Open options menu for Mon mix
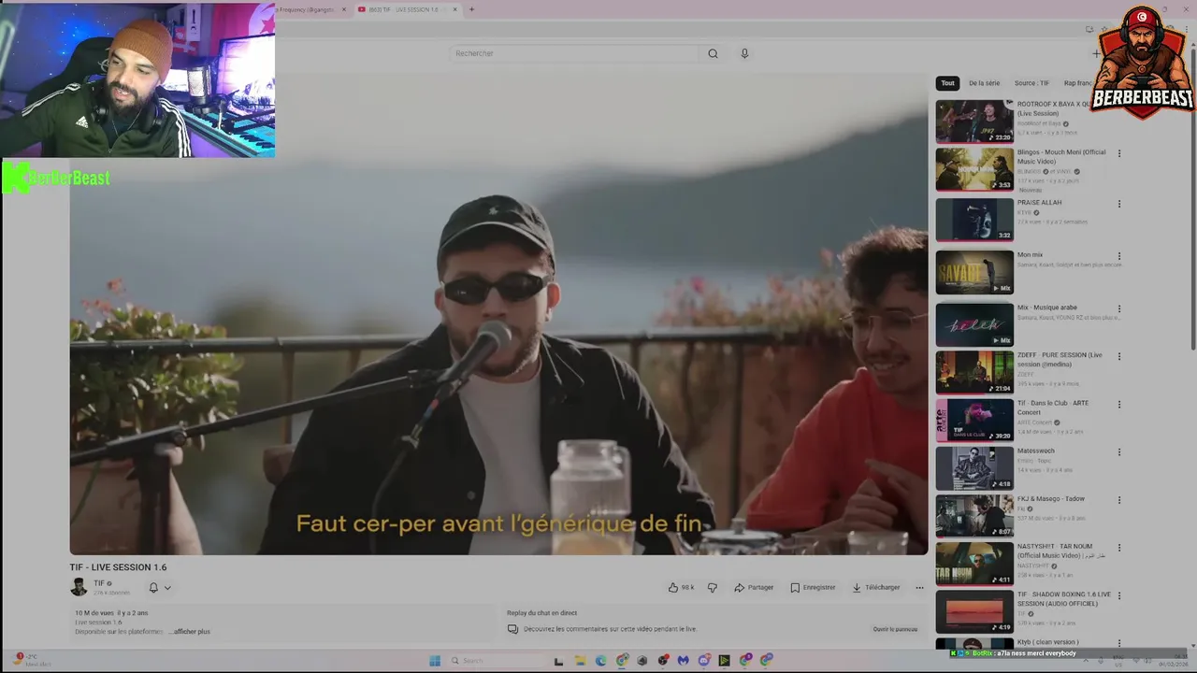This screenshot has height=673, width=1197. pos(1118,256)
